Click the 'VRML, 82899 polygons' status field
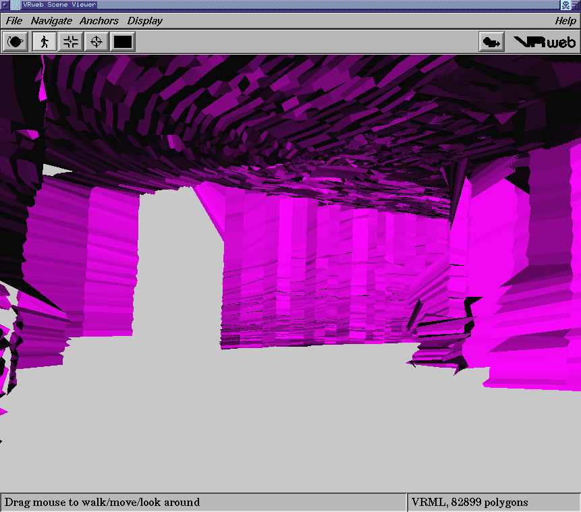The image size is (581, 512). [x=470, y=502]
